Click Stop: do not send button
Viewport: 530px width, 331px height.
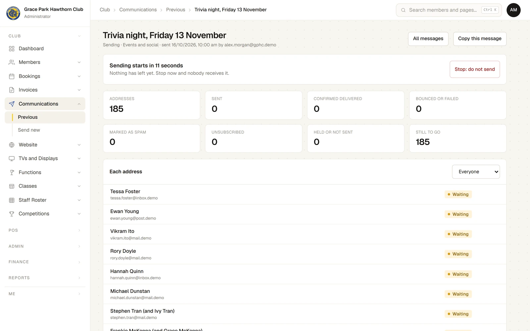[x=475, y=69]
